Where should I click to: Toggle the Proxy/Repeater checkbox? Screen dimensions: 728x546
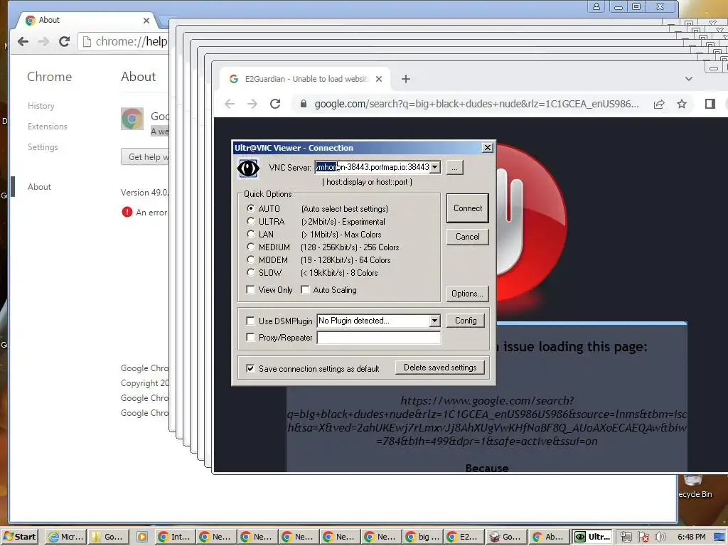point(251,338)
